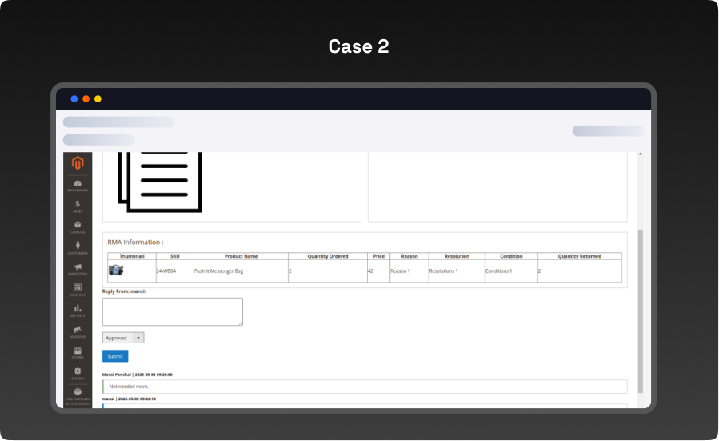Open the Customers menu icon
719x441 pixels.
pos(78,247)
